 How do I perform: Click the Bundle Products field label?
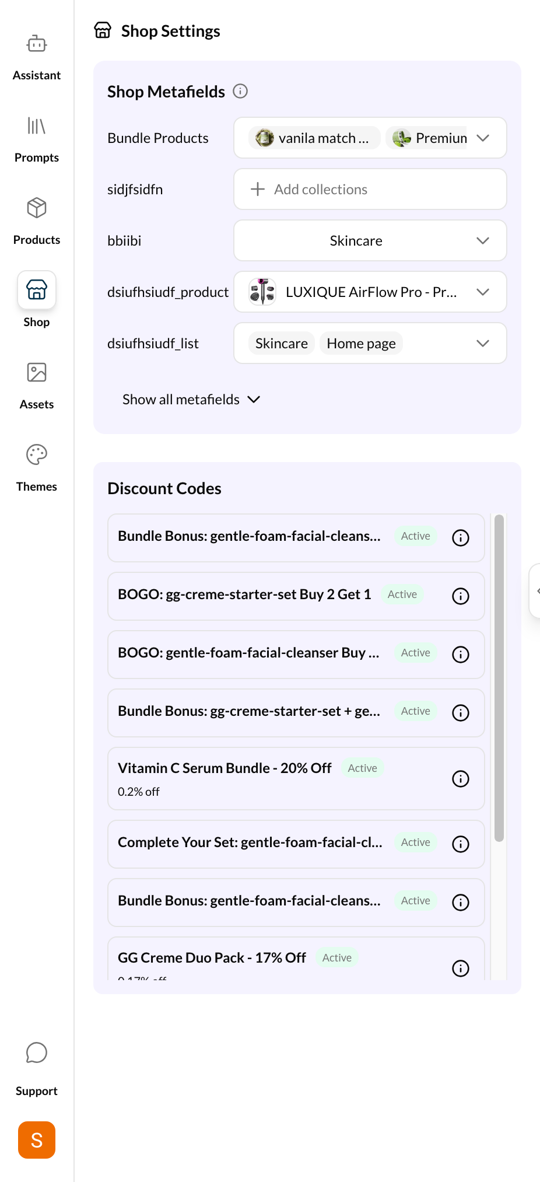click(158, 138)
